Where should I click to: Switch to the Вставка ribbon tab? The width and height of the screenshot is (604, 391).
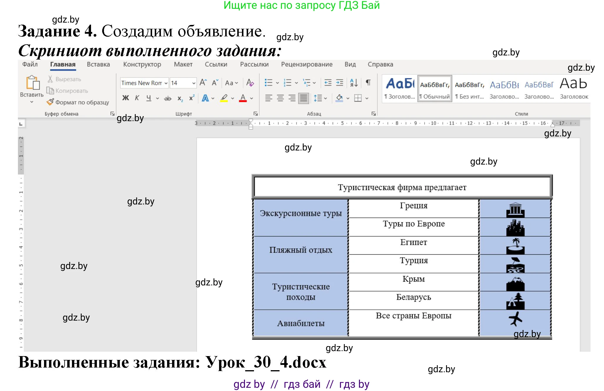98,65
